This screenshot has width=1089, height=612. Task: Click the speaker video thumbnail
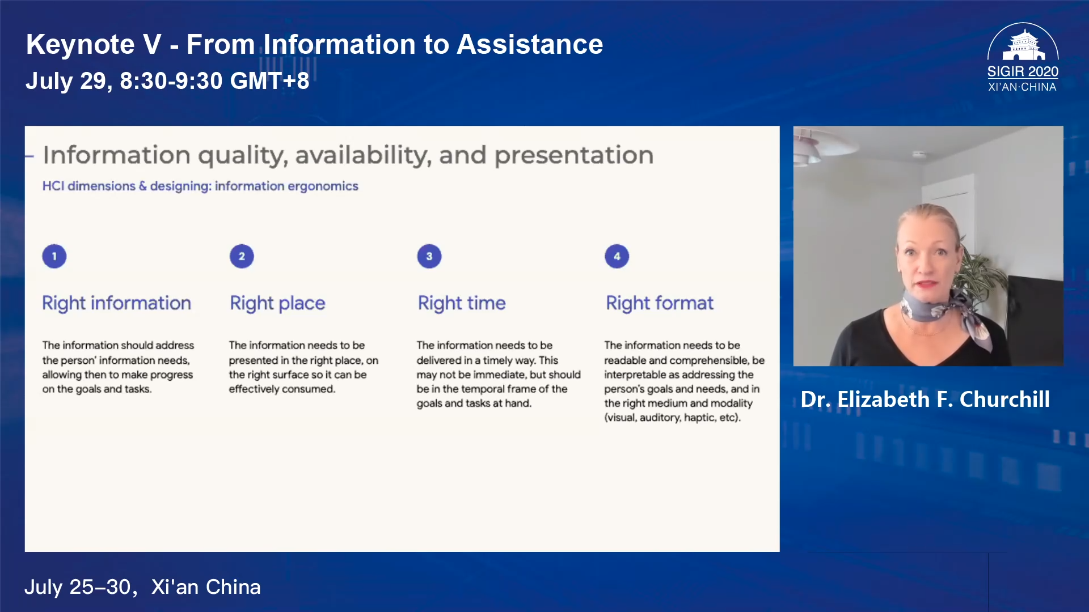(928, 245)
